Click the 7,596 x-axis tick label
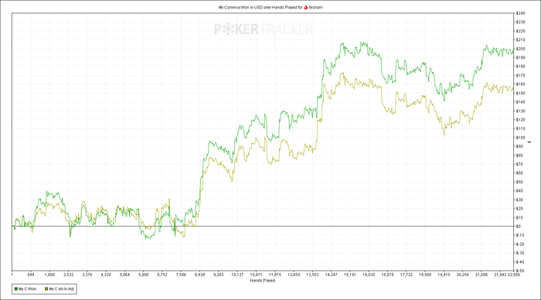Image resolution: width=541 pixels, height=300 pixels. point(181,274)
